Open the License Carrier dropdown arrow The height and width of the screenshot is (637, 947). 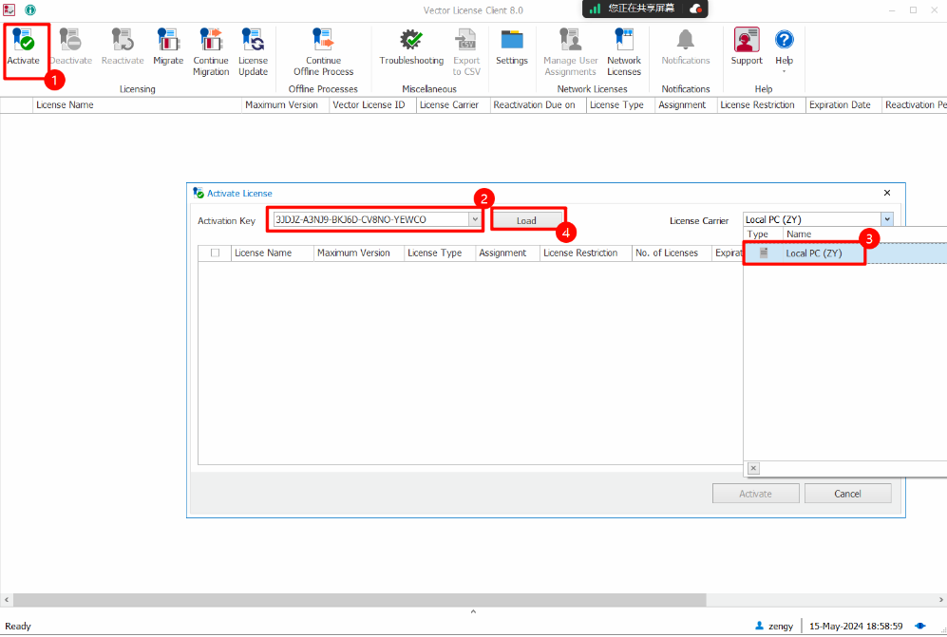pyautogui.click(x=887, y=220)
